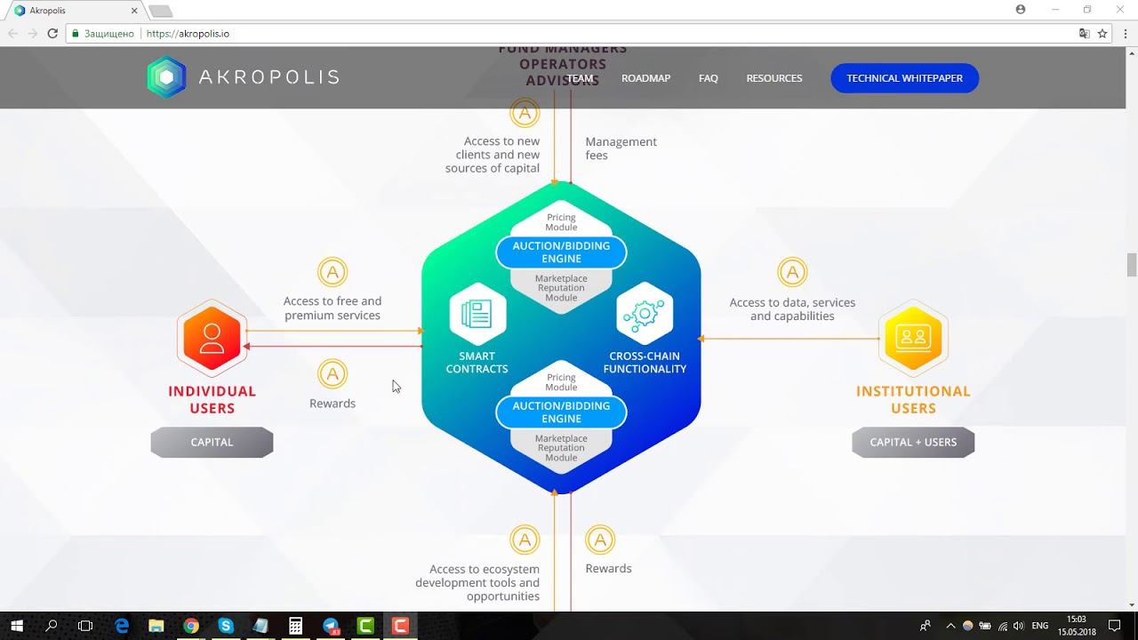
Task: Click the CAPITAL grey label
Action: [x=212, y=442]
